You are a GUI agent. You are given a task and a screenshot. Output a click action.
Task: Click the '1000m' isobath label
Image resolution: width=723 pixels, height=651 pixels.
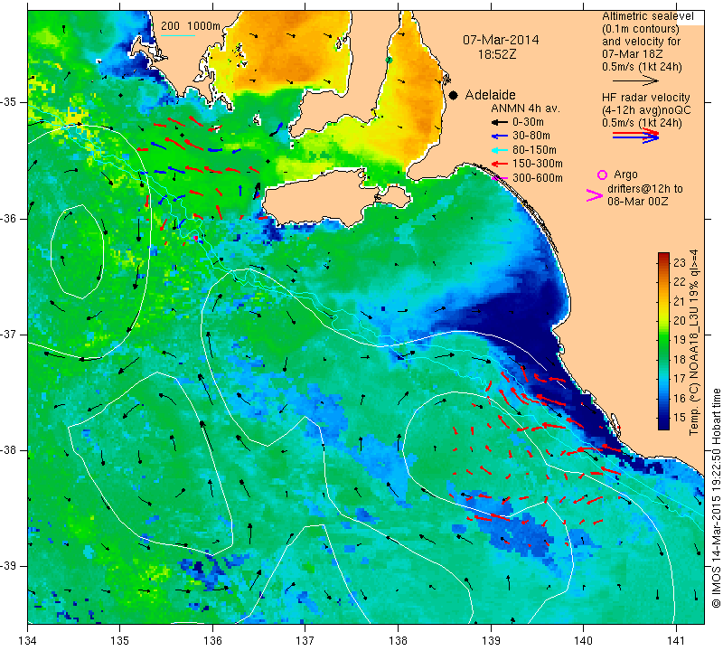pos(204,26)
